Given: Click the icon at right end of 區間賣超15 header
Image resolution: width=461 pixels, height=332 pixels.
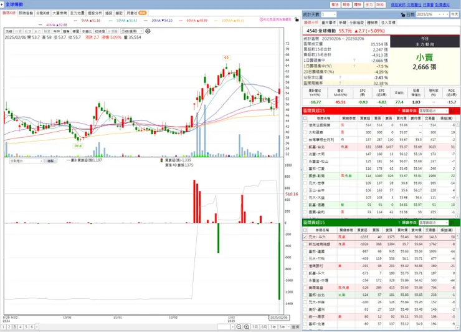Looking at the screenshot, I should coord(452,222).
